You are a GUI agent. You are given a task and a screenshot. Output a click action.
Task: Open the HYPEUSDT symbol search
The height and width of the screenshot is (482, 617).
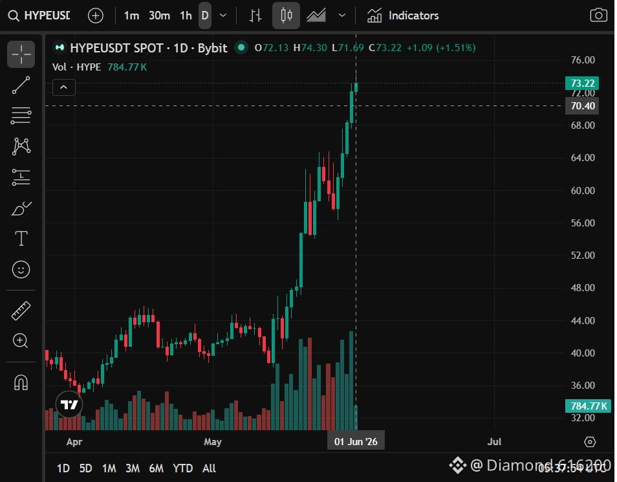(39, 16)
